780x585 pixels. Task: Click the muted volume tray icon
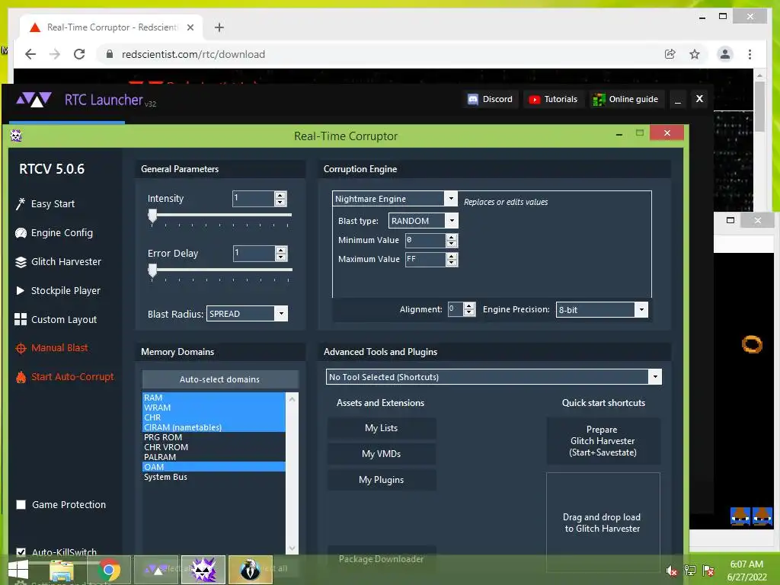click(672, 571)
